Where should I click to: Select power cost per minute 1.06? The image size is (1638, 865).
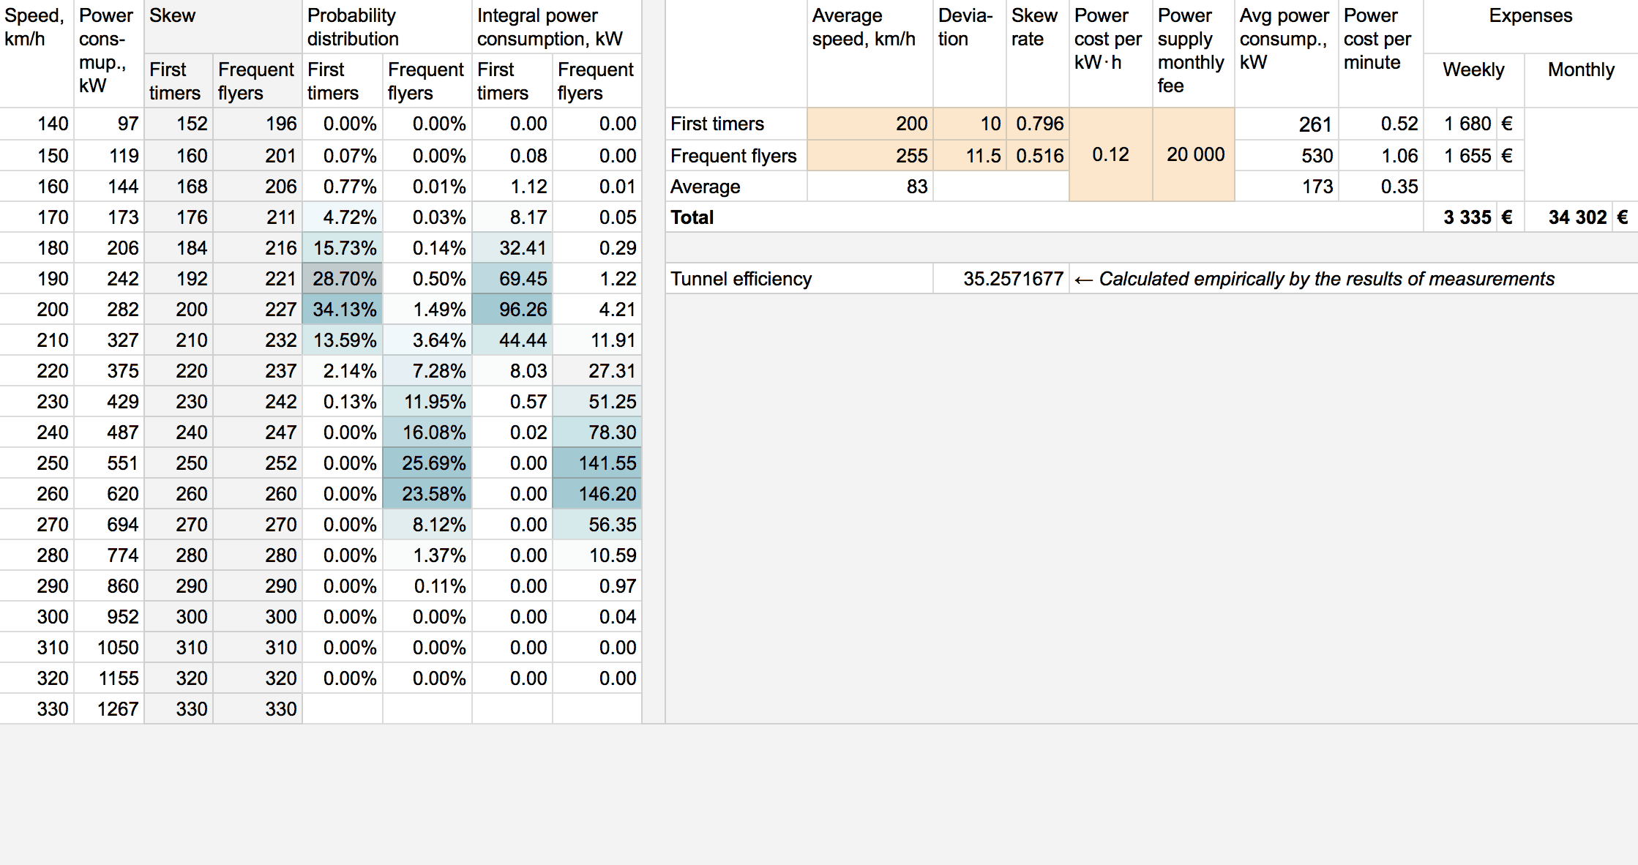point(1381,155)
